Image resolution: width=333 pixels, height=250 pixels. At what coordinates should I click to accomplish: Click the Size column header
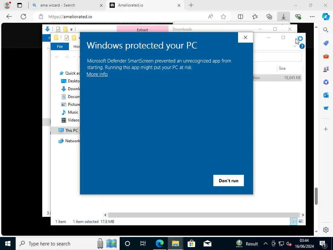(282, 68)
